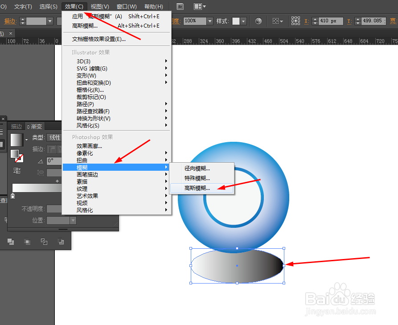Viewport: 398px width, 325px height.
Task: Open 文档栅格效果设置(E)... menu entry
Action: point(117,39)
